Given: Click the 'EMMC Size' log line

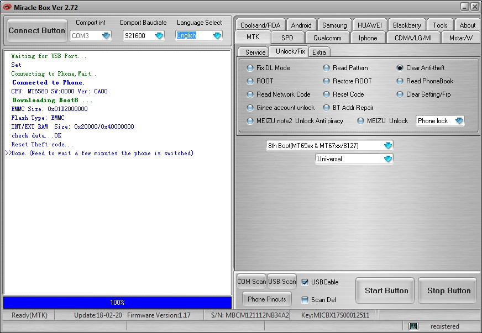Looking at the screenshot, I should 49,109.
